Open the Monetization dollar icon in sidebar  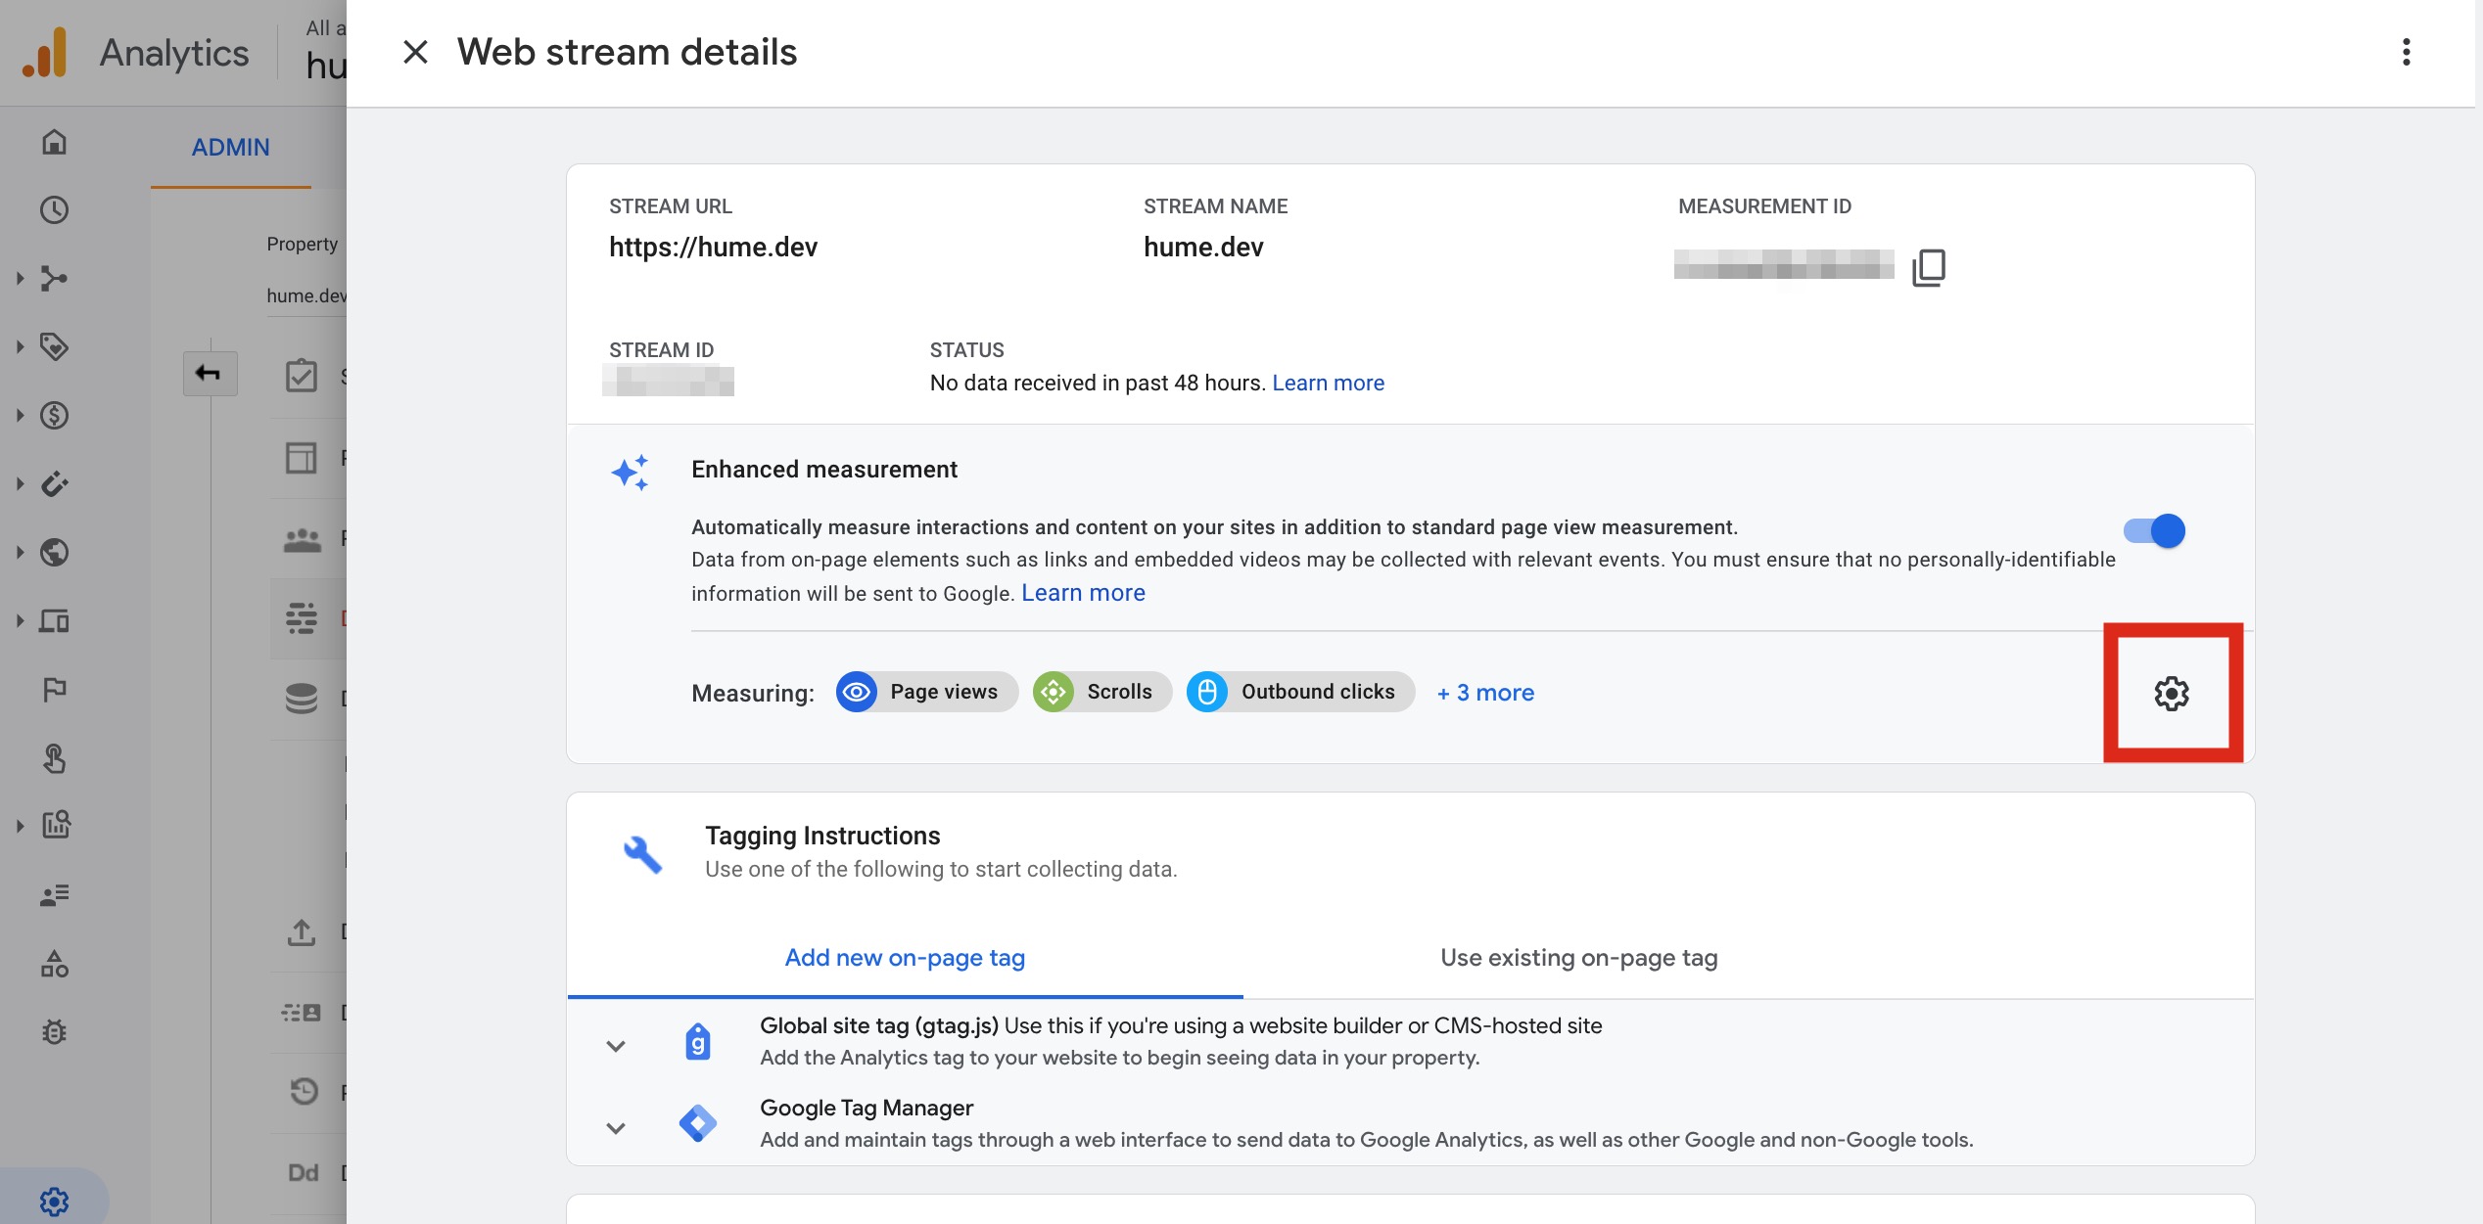[x=55, y=415]
